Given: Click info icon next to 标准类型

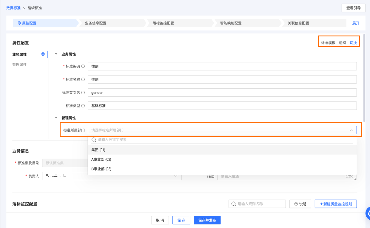Looking at the screenshot, I should click(83, 106).
